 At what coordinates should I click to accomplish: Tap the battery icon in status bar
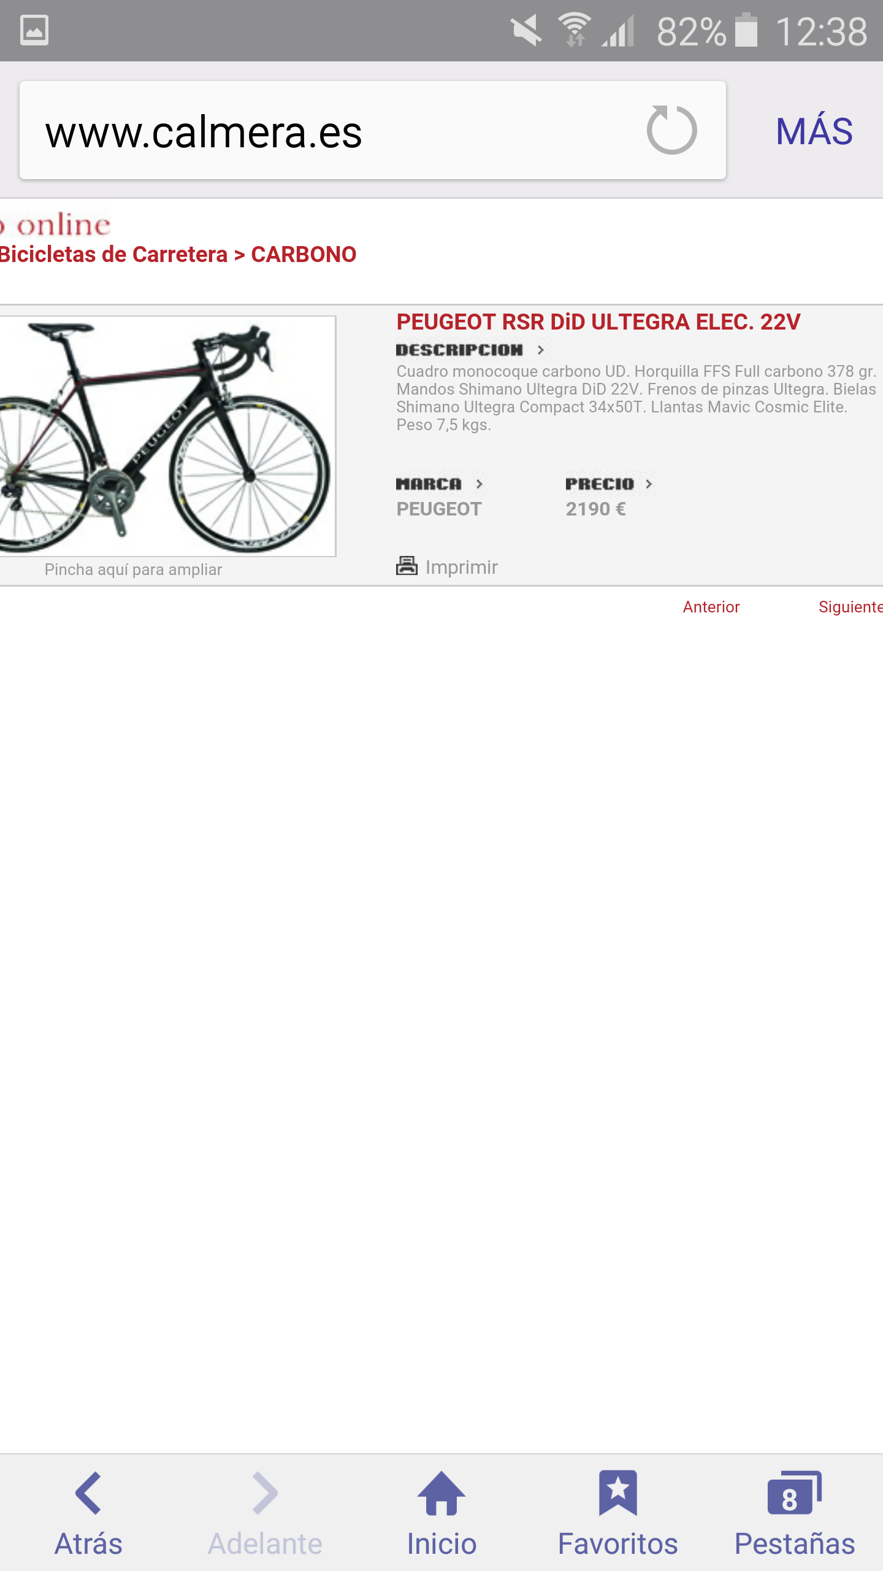tap(746, 30)
